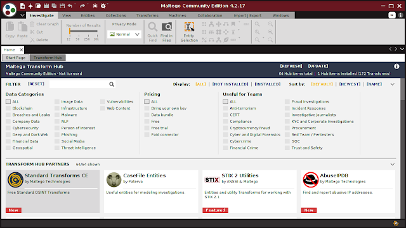
Task: Expand the application menu chevron below logo
Action: pyautogui.click(x=23, y=15)
